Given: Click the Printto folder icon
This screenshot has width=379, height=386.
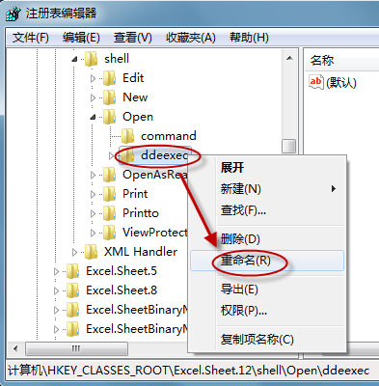Looking at the screenshot, I should pyautogui.click(x=109, y=213).
